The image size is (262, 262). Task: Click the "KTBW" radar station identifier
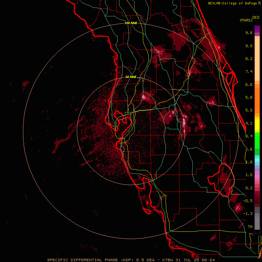pos(168,260)
